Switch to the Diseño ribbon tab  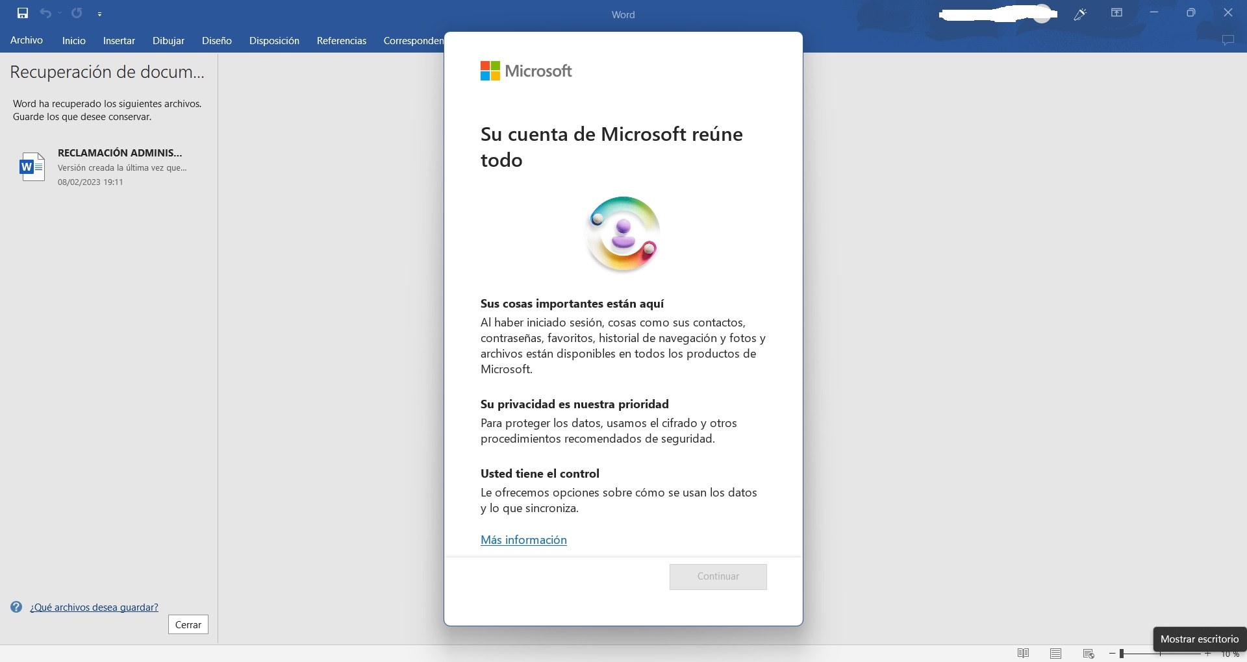pos(217,40)
